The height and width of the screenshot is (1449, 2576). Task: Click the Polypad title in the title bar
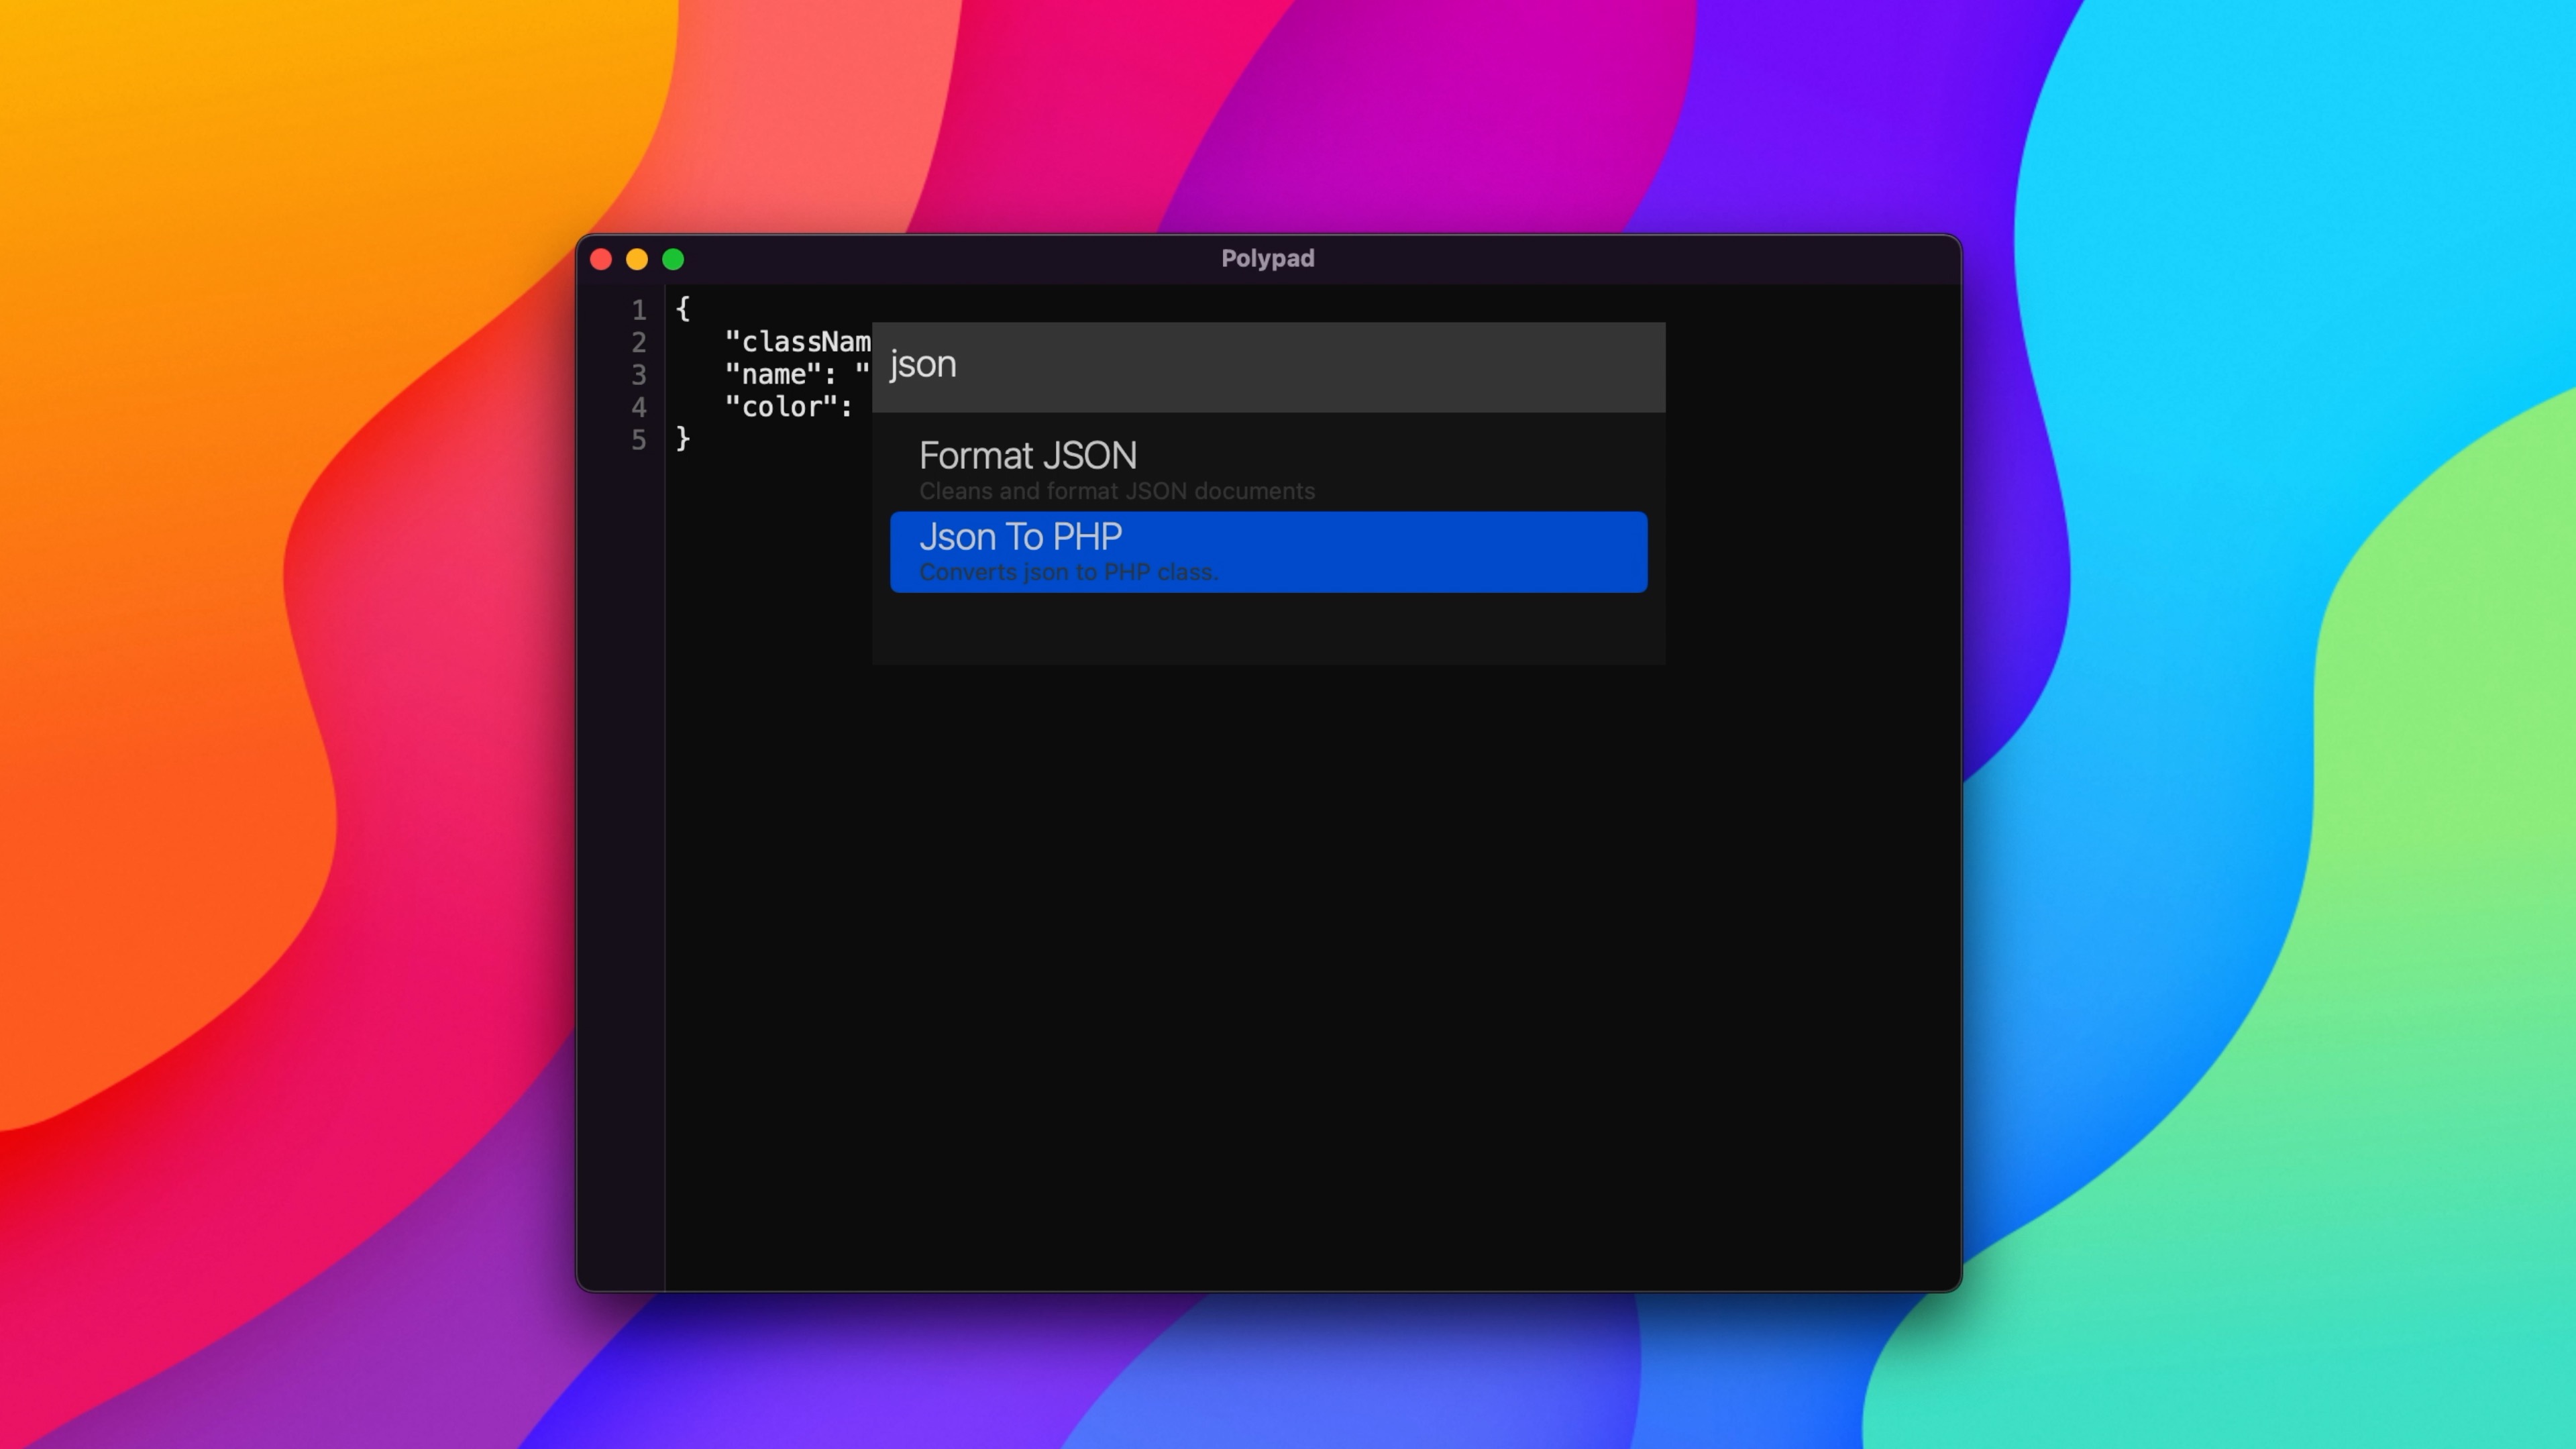(1267, 259)
